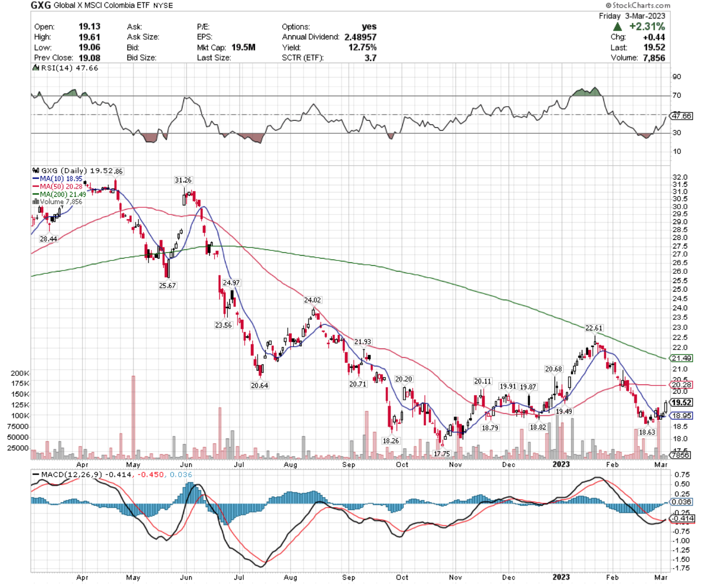
Task: Click the MA(200) 21.49 legend text
Action: 63,194
